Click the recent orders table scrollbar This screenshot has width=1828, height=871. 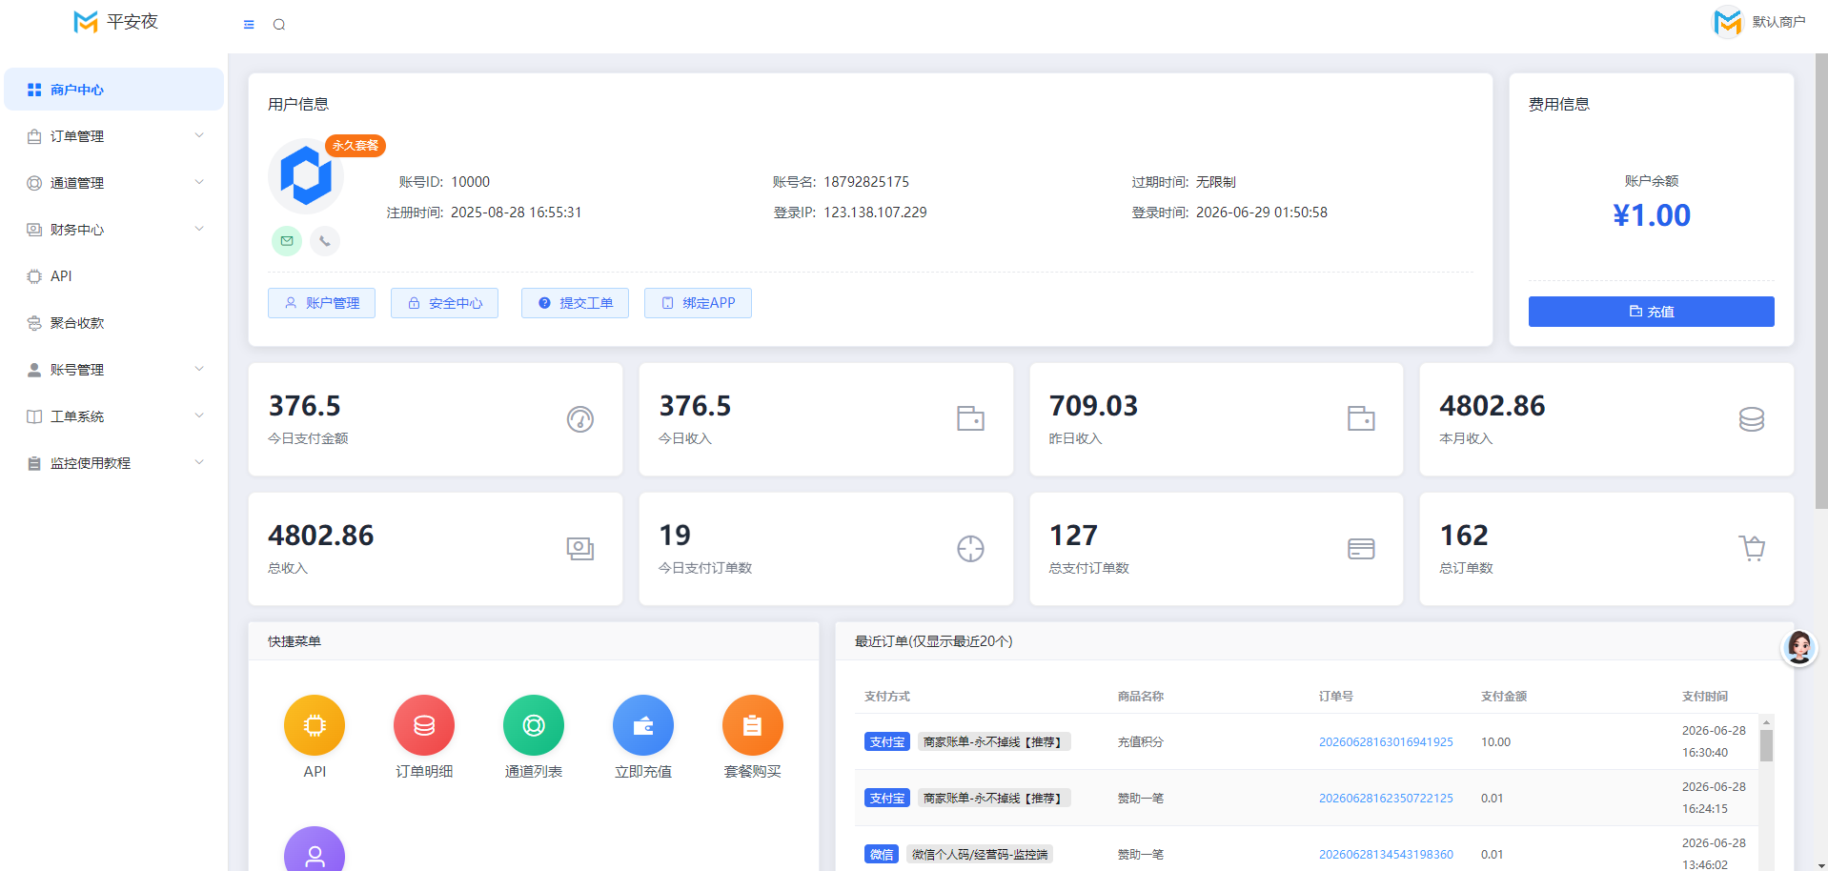click(1766, 744)
